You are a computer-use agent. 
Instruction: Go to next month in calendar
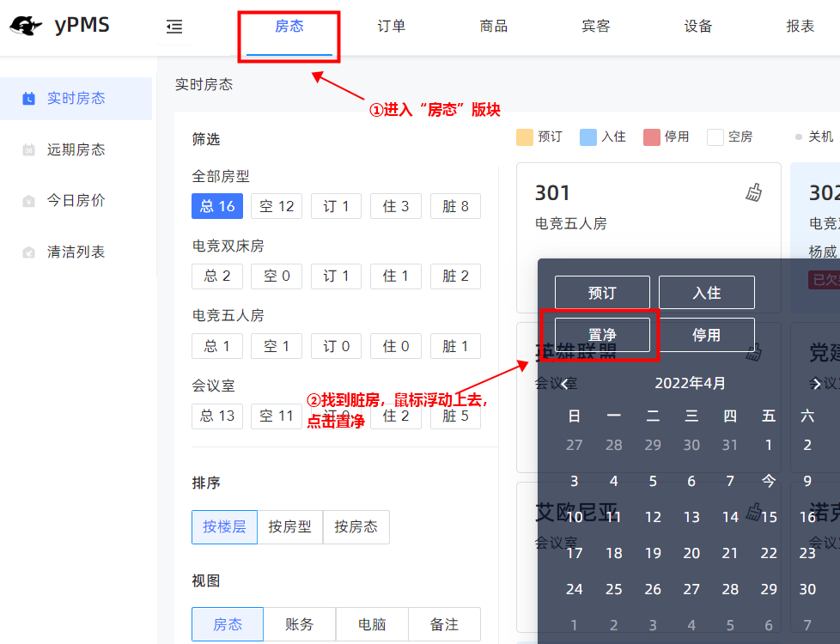coord(816,384)
